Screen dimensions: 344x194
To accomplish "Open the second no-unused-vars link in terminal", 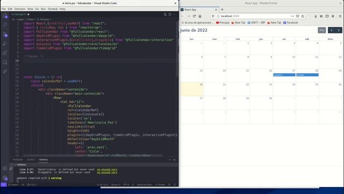I will click(107, 172).
